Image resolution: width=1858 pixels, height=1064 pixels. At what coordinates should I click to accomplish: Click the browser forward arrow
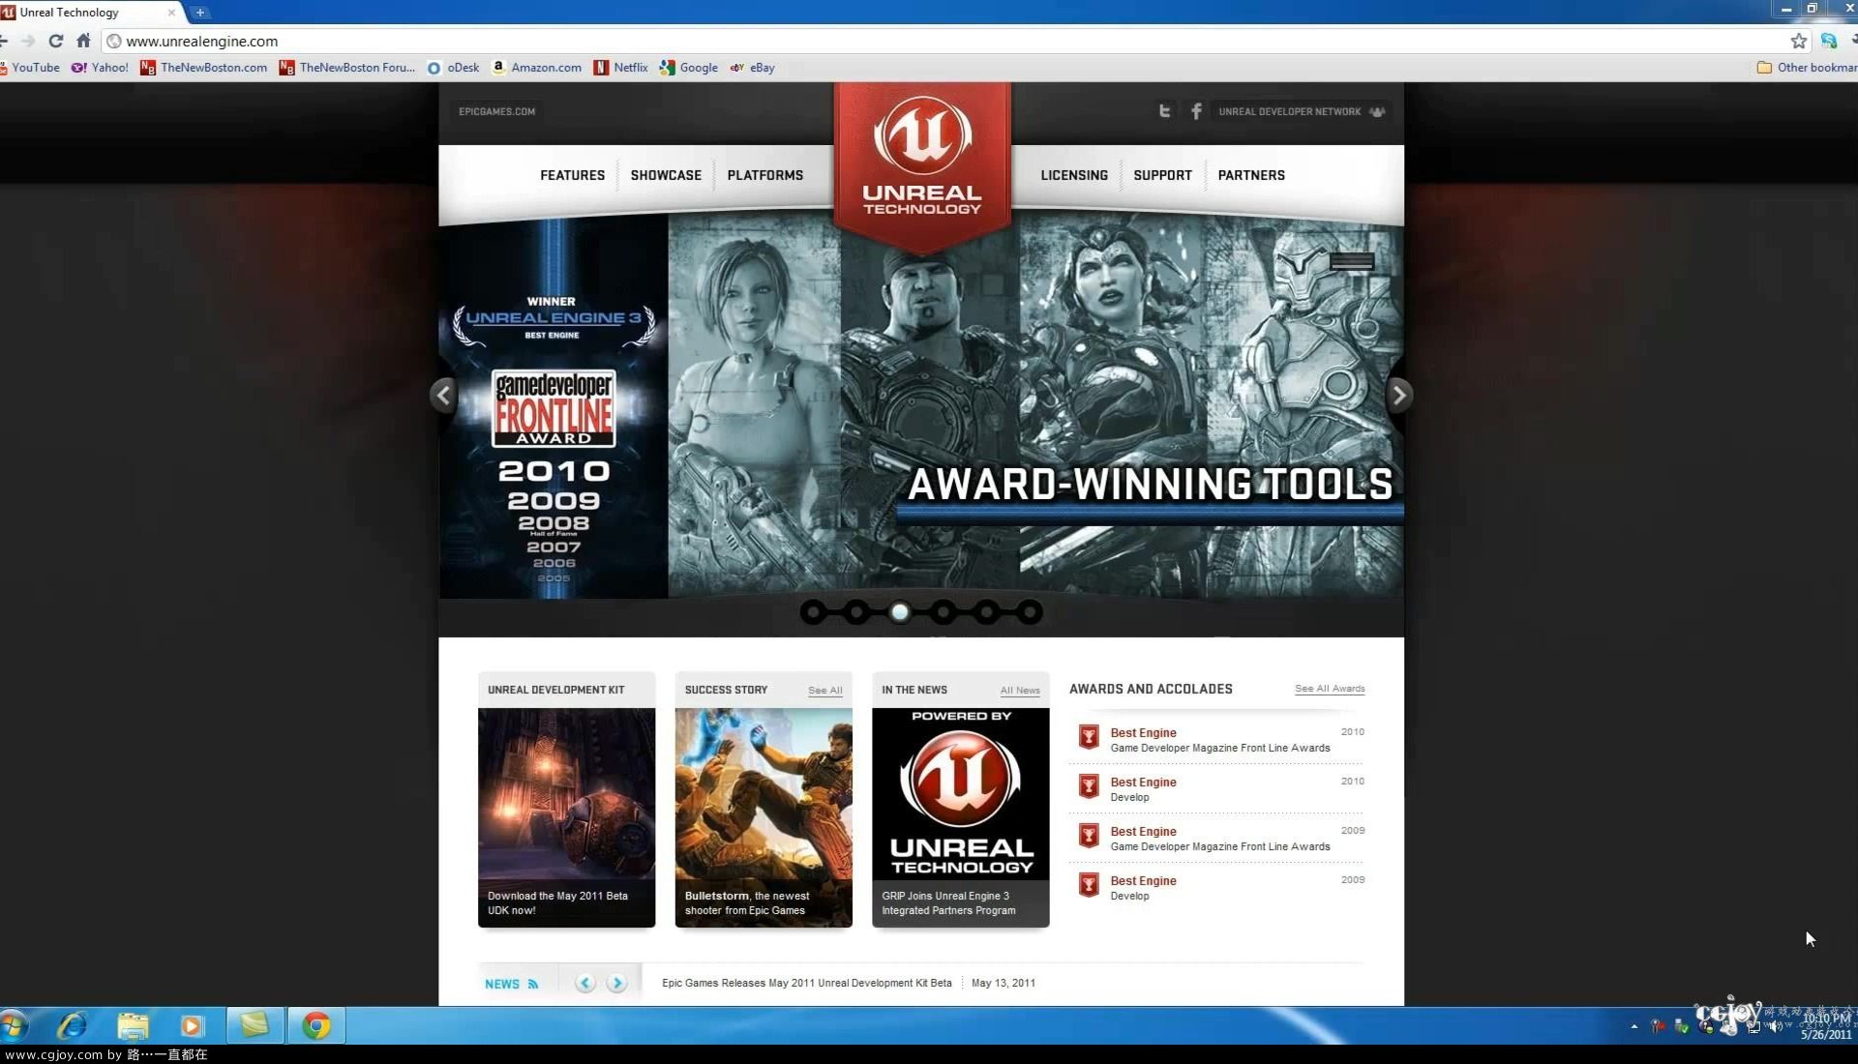28,41
